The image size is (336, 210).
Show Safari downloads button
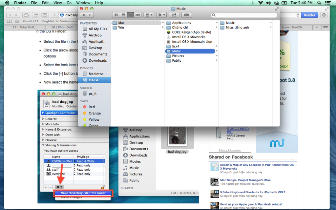pyautogui.click(x=324, y=15)
